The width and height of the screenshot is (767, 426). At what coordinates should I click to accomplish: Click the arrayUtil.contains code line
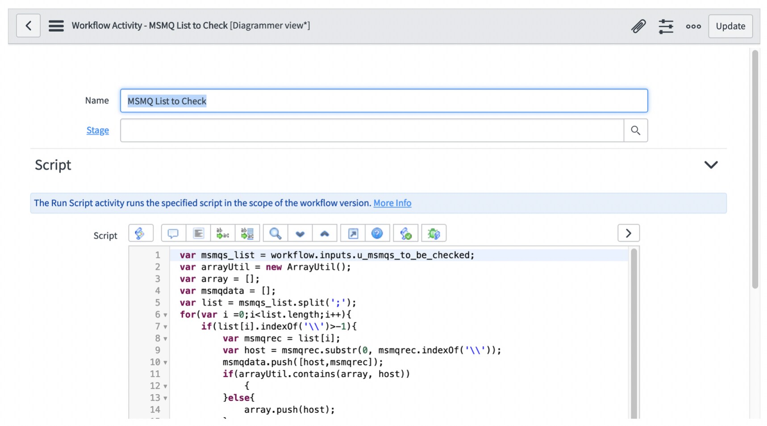click(x=316, y=374)
